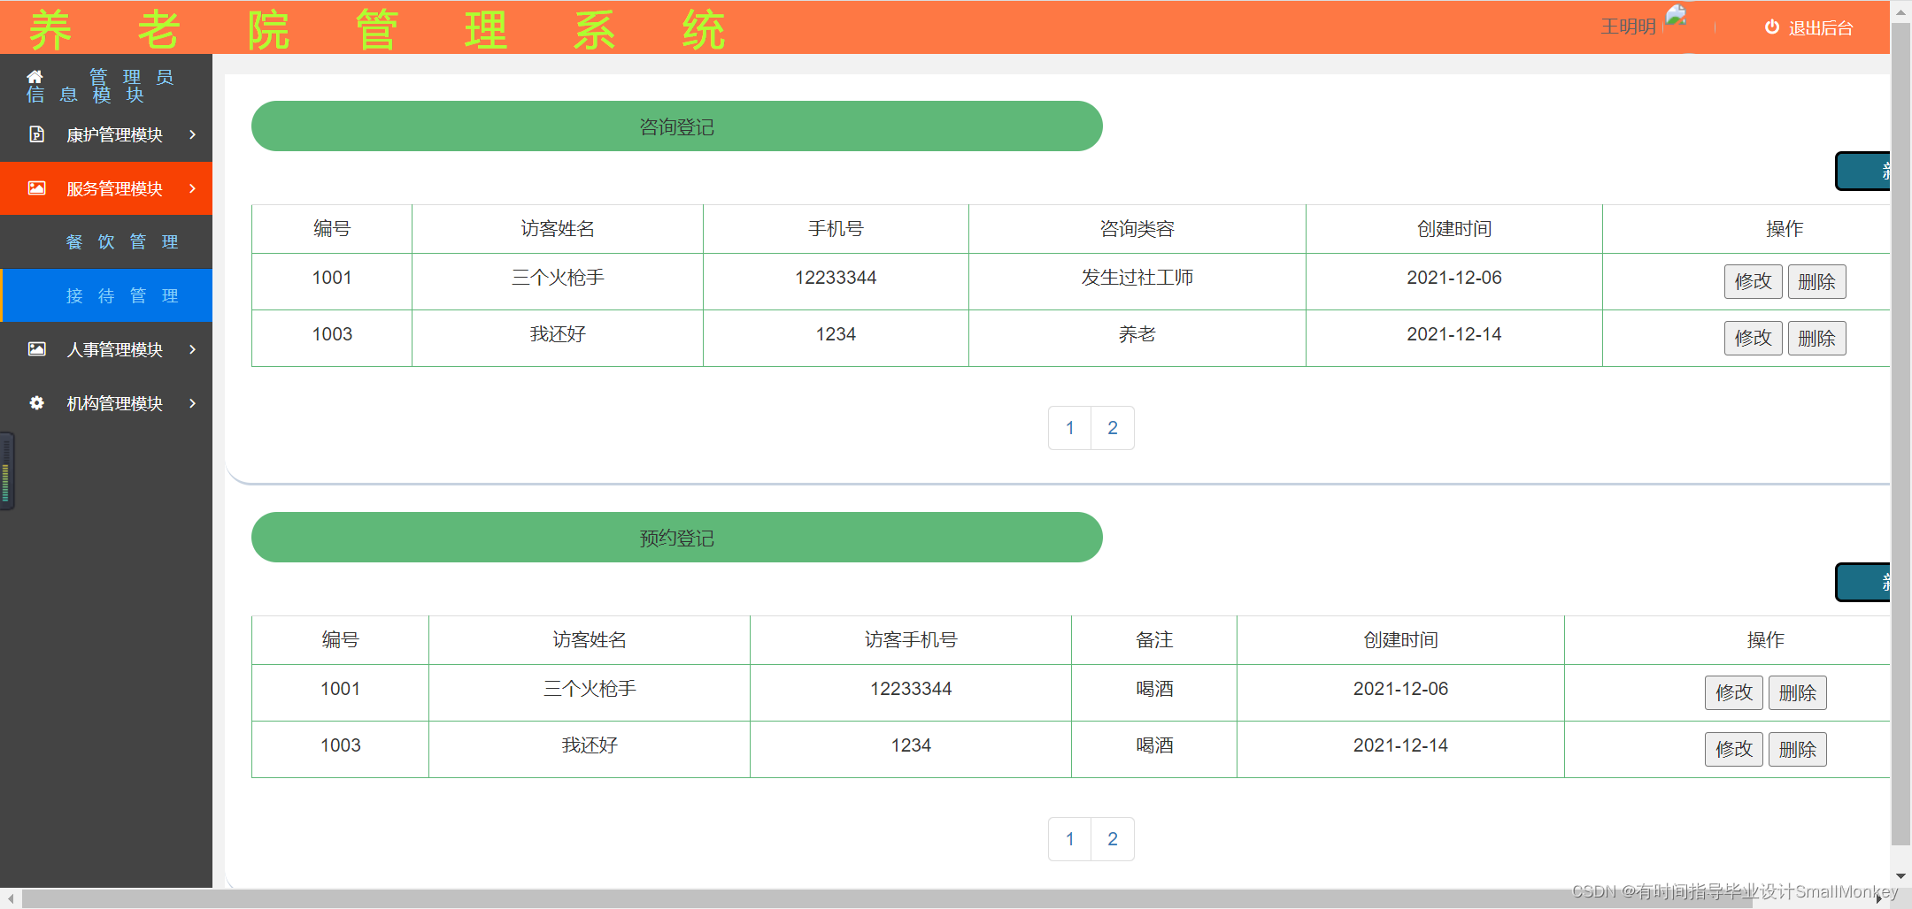Viewport: 1912px width, 909px height.
Task: Expand 机构管理模块 chevron
Action: [192, 403]
